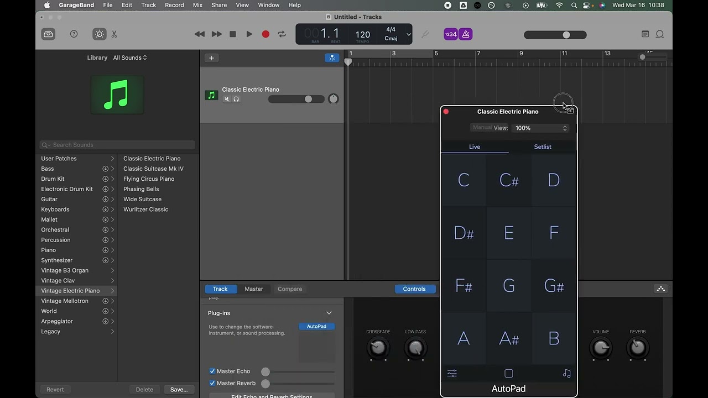Start recording with the red Record button
The image size is (708, 398).
pyautogui.click(x=265, y=34)
